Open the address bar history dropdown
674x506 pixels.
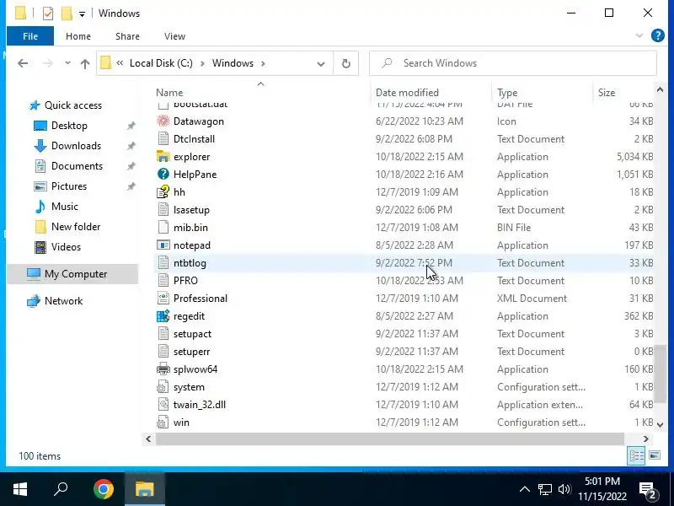point(321,64)
